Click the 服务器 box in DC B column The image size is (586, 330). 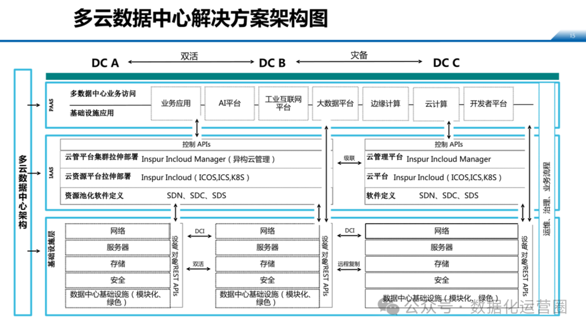click(x=267, y=247)
